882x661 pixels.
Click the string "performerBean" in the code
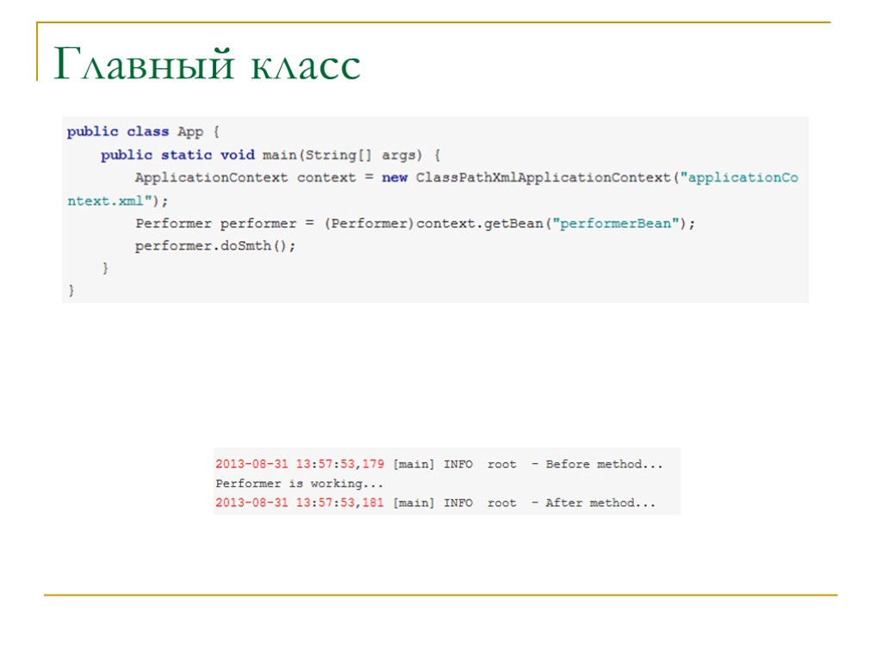click(615, 224)
